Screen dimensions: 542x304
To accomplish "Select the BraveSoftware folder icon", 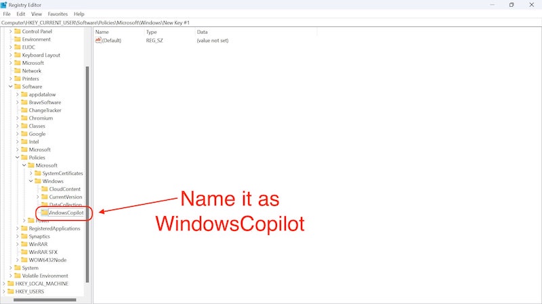I will [x=24, y=103].
